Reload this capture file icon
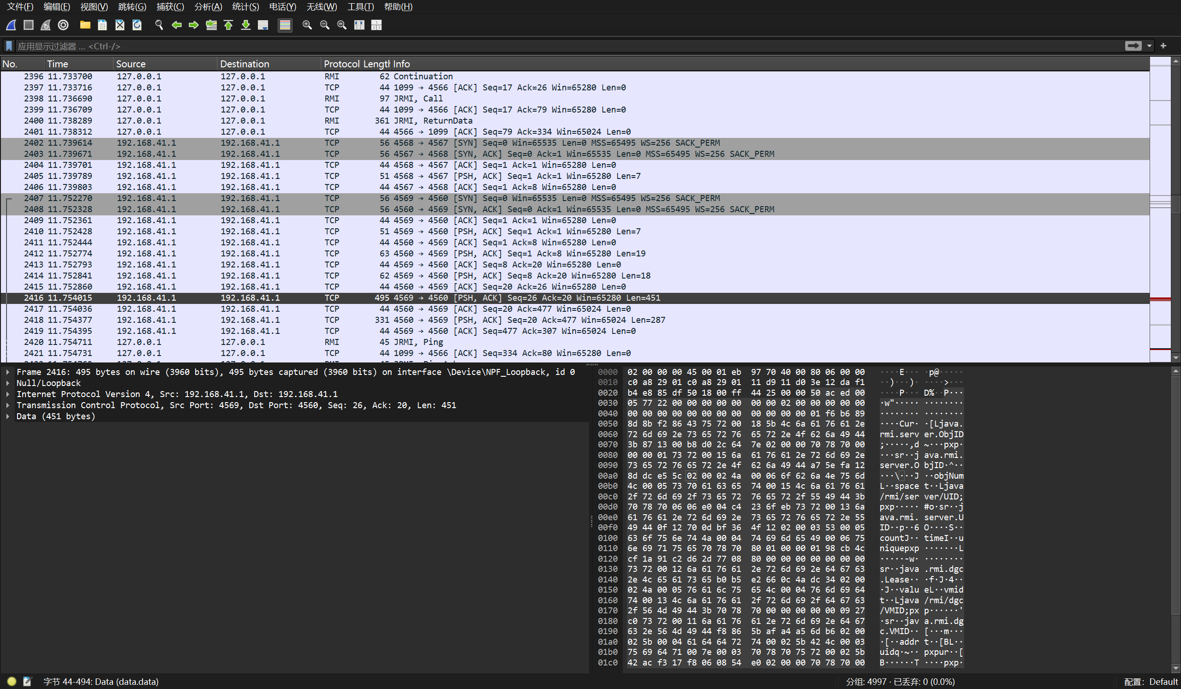The height and width of the screenshot is (689, 1181). 137,25
